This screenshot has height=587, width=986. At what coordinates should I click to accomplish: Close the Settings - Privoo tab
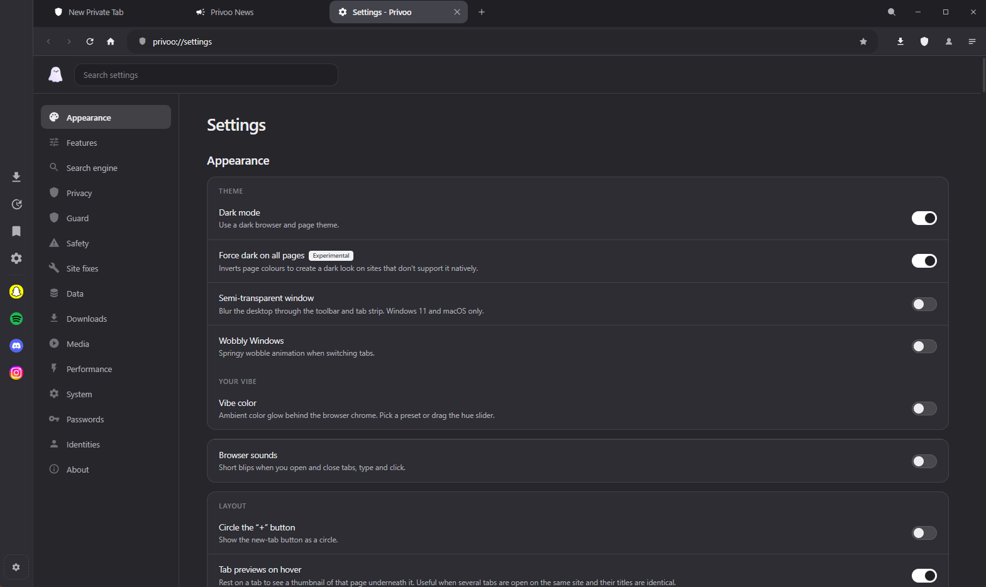pos(457,12)
